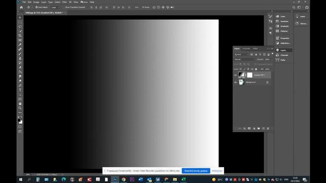326x183 pixels.
Task: Open the more align options three-dots button
Action: [137, 7]
